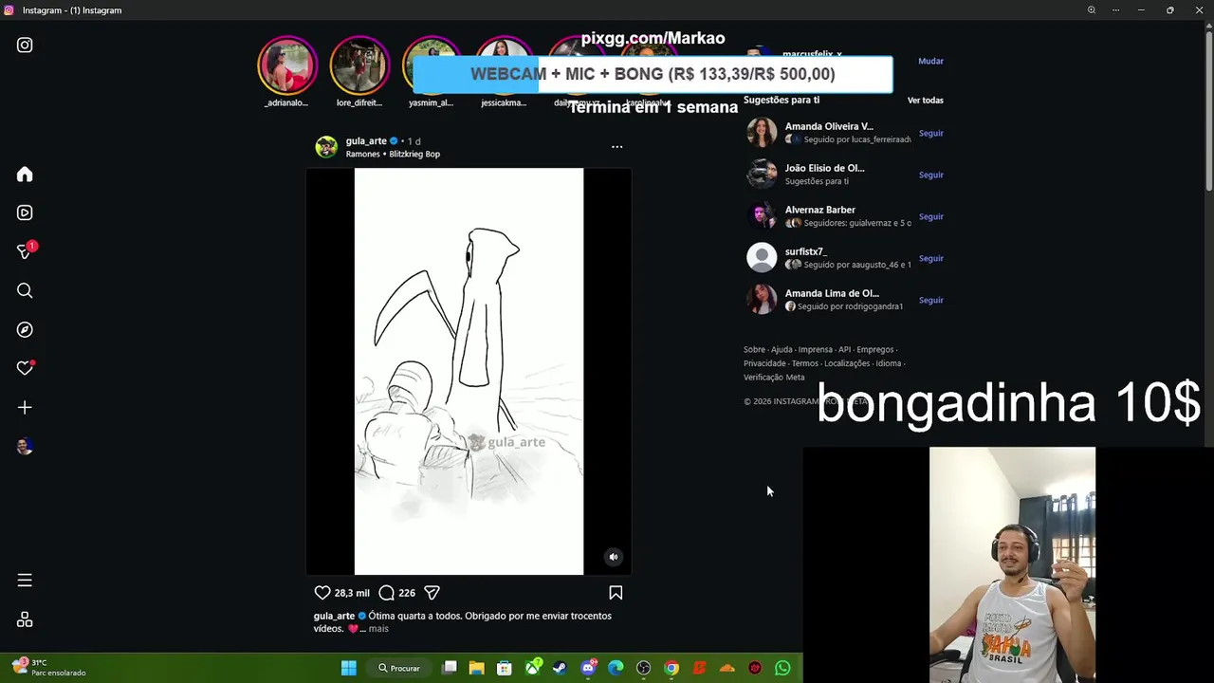The width and height of the screenshot is (1214, 683).
Task: Open WhatsApp from the taskbar
Action: [782, 668]
